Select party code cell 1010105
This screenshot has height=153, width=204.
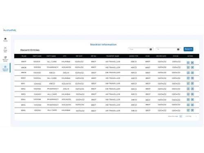pos(38,84)
